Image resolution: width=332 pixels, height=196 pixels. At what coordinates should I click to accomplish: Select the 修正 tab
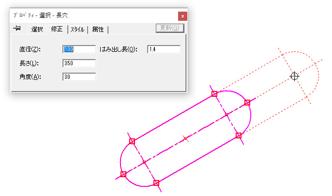tap(57, 29)
